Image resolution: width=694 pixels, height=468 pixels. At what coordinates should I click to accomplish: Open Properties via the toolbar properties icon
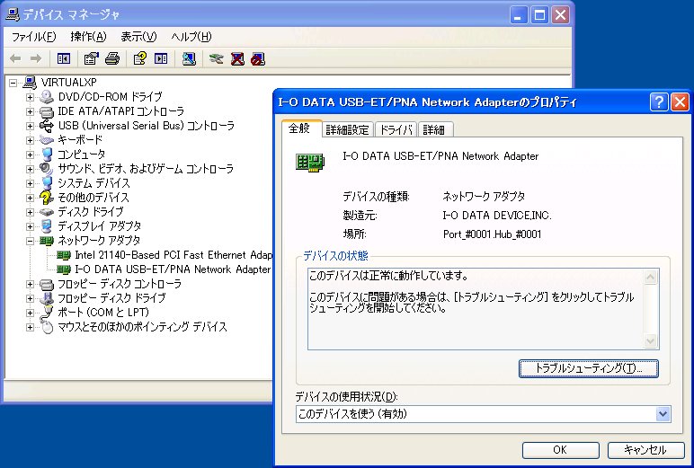pos(91,58)
